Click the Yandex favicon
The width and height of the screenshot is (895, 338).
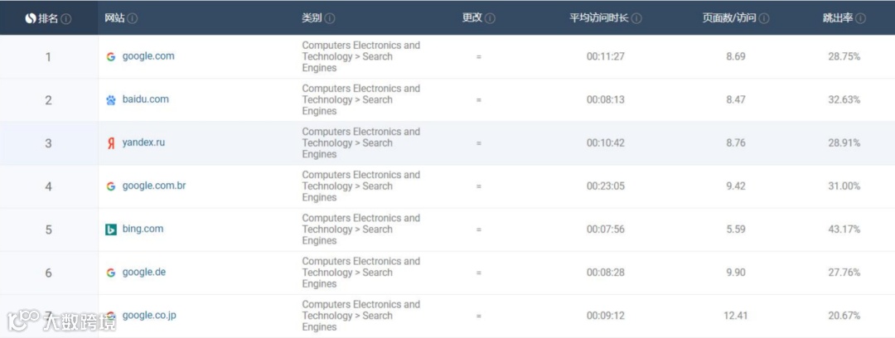[x=111, y=143]
